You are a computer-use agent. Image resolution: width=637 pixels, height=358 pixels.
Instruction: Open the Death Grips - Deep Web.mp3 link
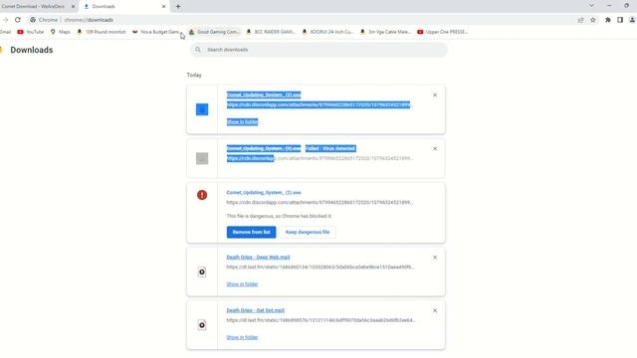point(258,257)
